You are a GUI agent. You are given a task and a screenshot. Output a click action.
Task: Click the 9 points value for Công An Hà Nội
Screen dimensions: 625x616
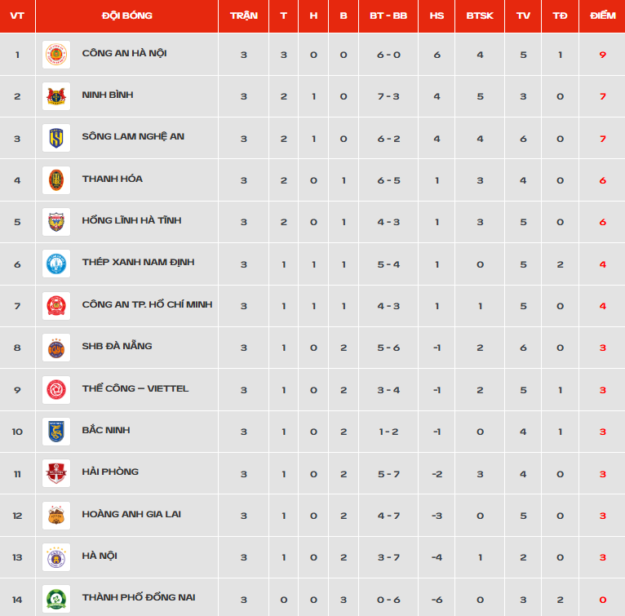[x=602, y=55]
